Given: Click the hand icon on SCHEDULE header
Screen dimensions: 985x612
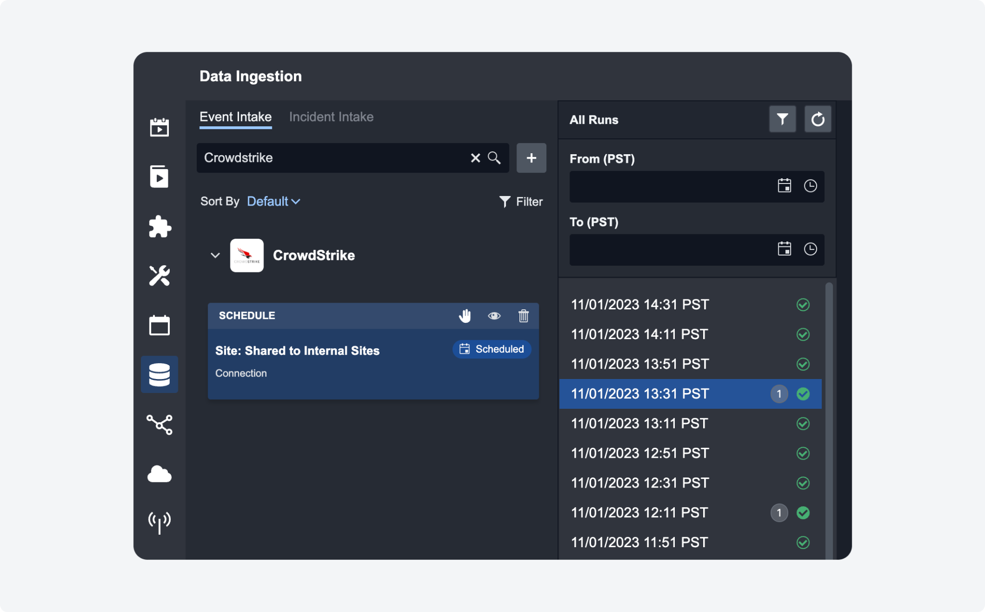Looking at the screenshot, I should point(465,316).
